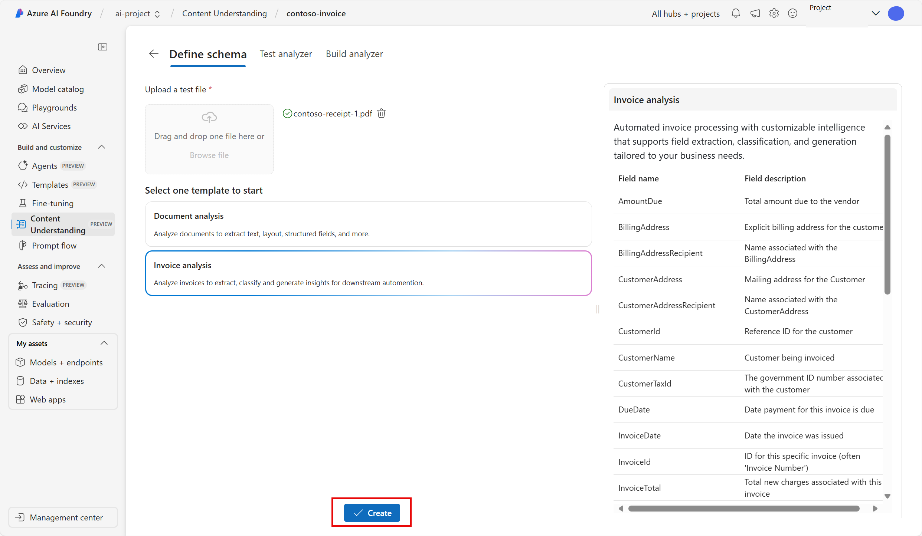Delete contoso-receipt-1.pdf with trash icon
The width and height of the screenshot is (922, 536).
tap(381, 114)
